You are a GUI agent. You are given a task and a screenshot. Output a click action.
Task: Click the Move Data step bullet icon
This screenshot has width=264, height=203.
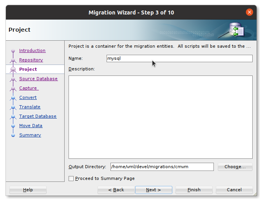click(13, 126)
